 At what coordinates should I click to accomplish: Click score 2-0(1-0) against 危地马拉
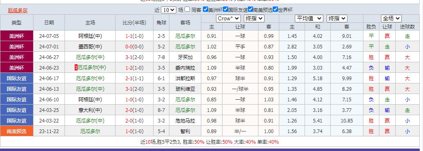(134, 120)
